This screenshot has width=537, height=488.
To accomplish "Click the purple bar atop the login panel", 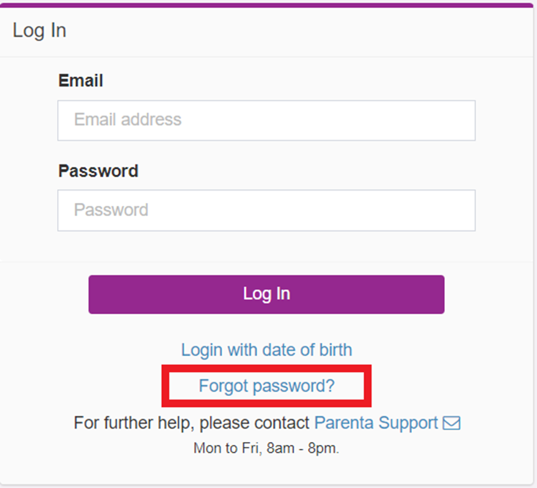I will (266, 5).
